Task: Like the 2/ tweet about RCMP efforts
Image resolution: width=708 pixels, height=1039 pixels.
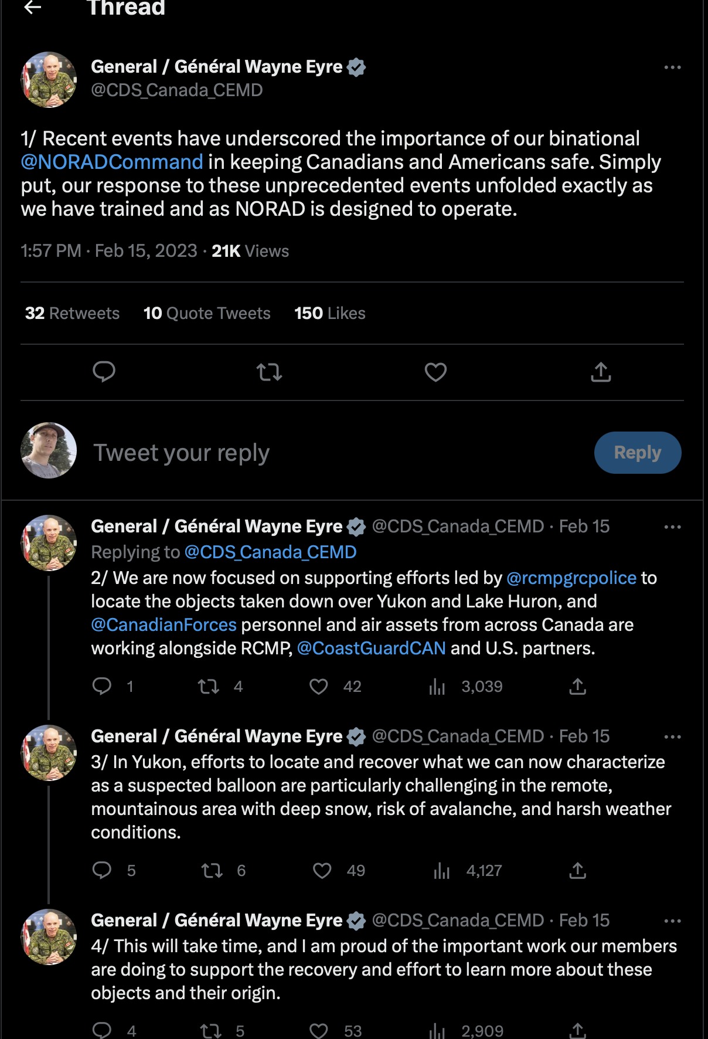Action: point(319,687)
